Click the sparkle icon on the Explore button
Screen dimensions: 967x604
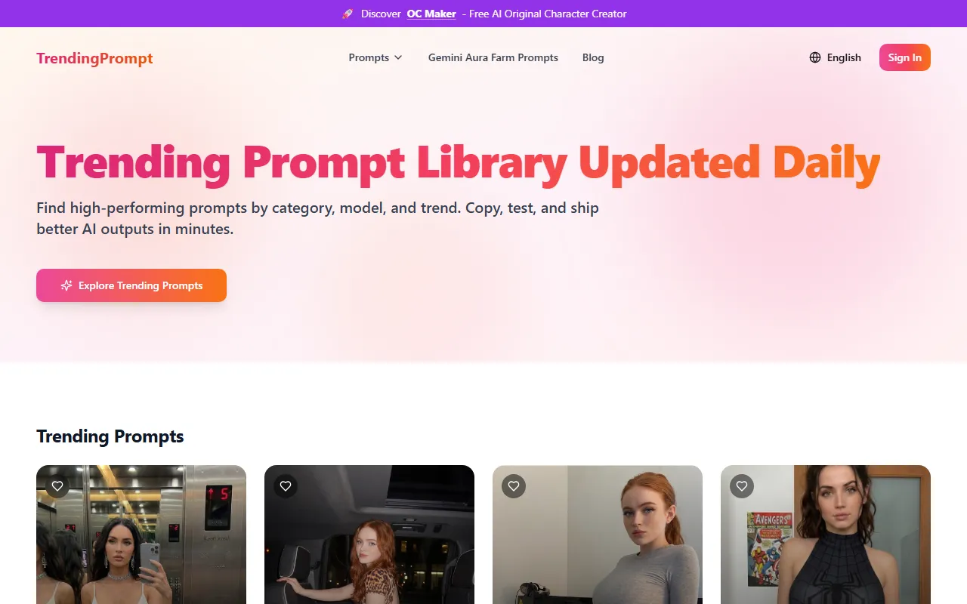coord(66,285)
